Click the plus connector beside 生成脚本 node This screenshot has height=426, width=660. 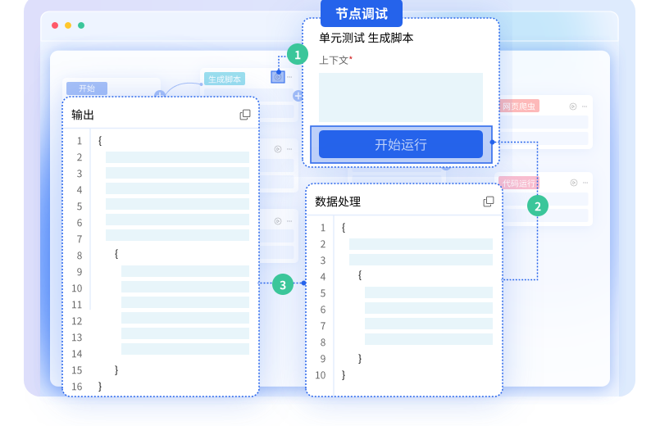pyautogui.click(x=297, y=96)
